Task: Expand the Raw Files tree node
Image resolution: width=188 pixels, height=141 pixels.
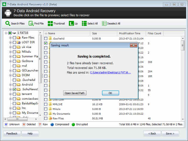Action: pyautogui.click(x=10, y=38)
